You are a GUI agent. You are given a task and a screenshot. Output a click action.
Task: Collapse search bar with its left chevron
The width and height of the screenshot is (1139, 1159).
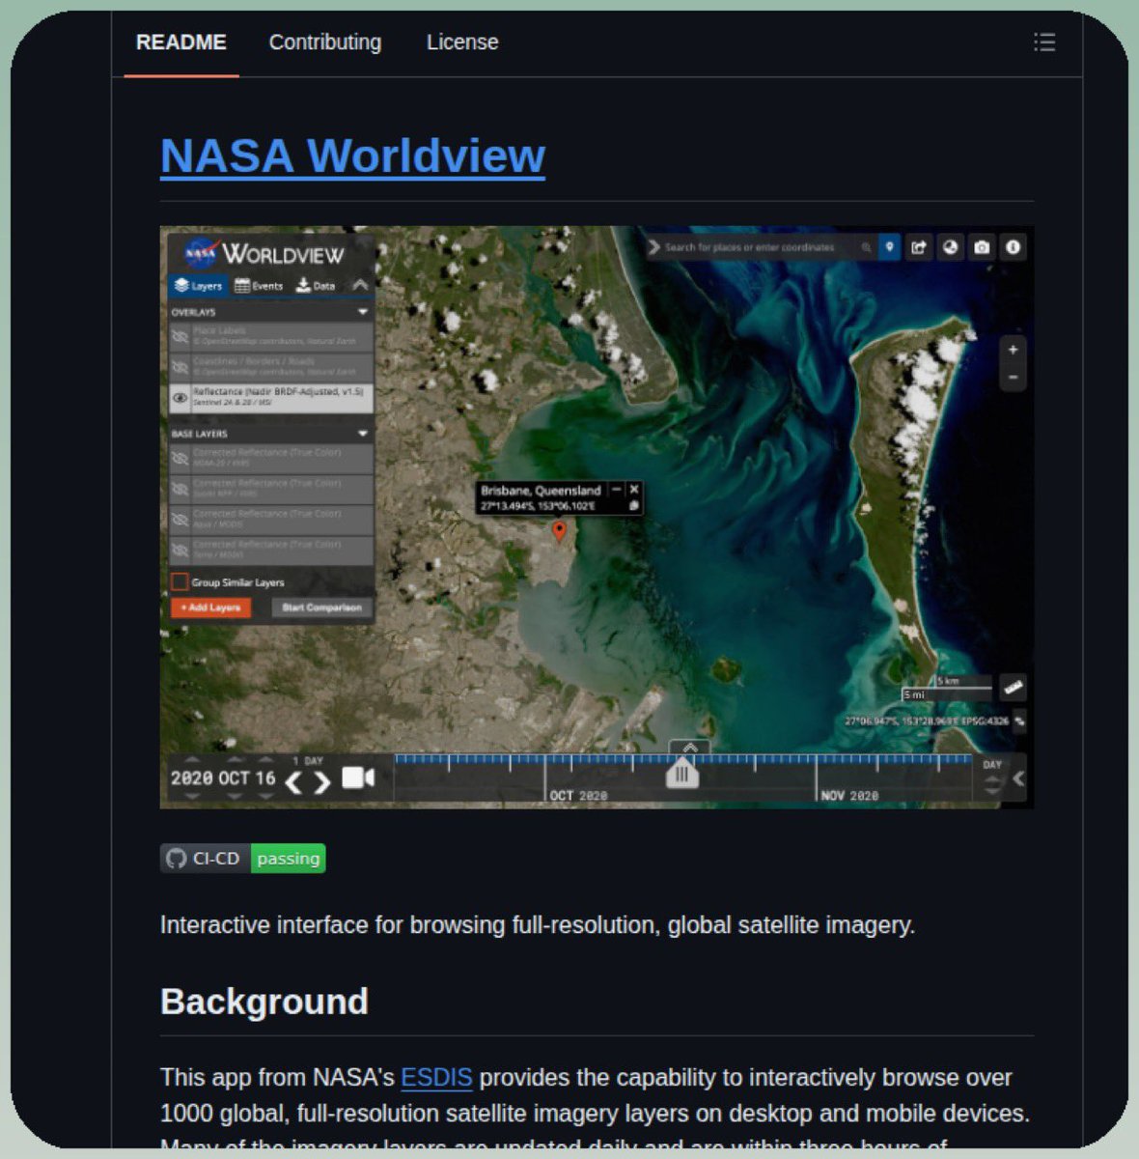(x=654, y=247)
